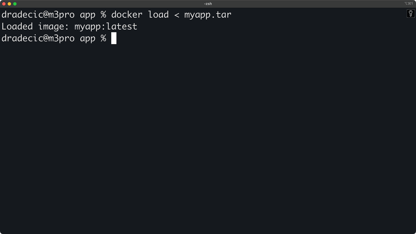Click the % prompt symbol before docker
The height and width of the screenshot is (234, 416).
[103, 15]
